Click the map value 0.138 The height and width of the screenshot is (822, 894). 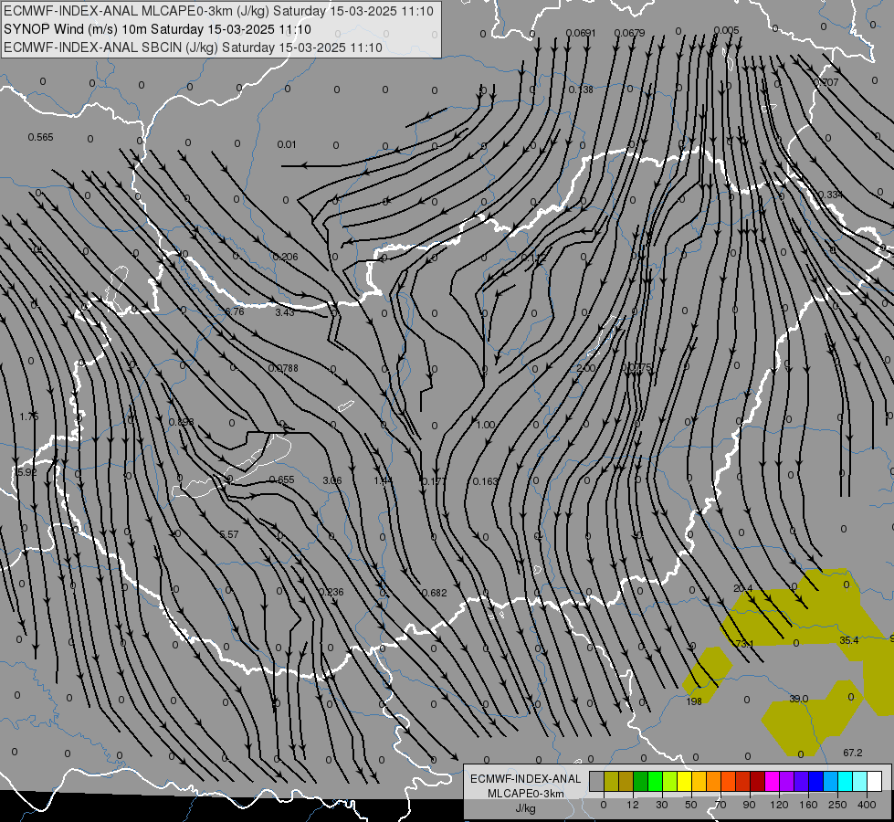[x=581, y=90]
